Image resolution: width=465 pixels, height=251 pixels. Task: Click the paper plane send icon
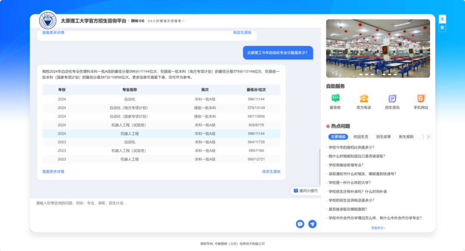click(x=312, y=224)
